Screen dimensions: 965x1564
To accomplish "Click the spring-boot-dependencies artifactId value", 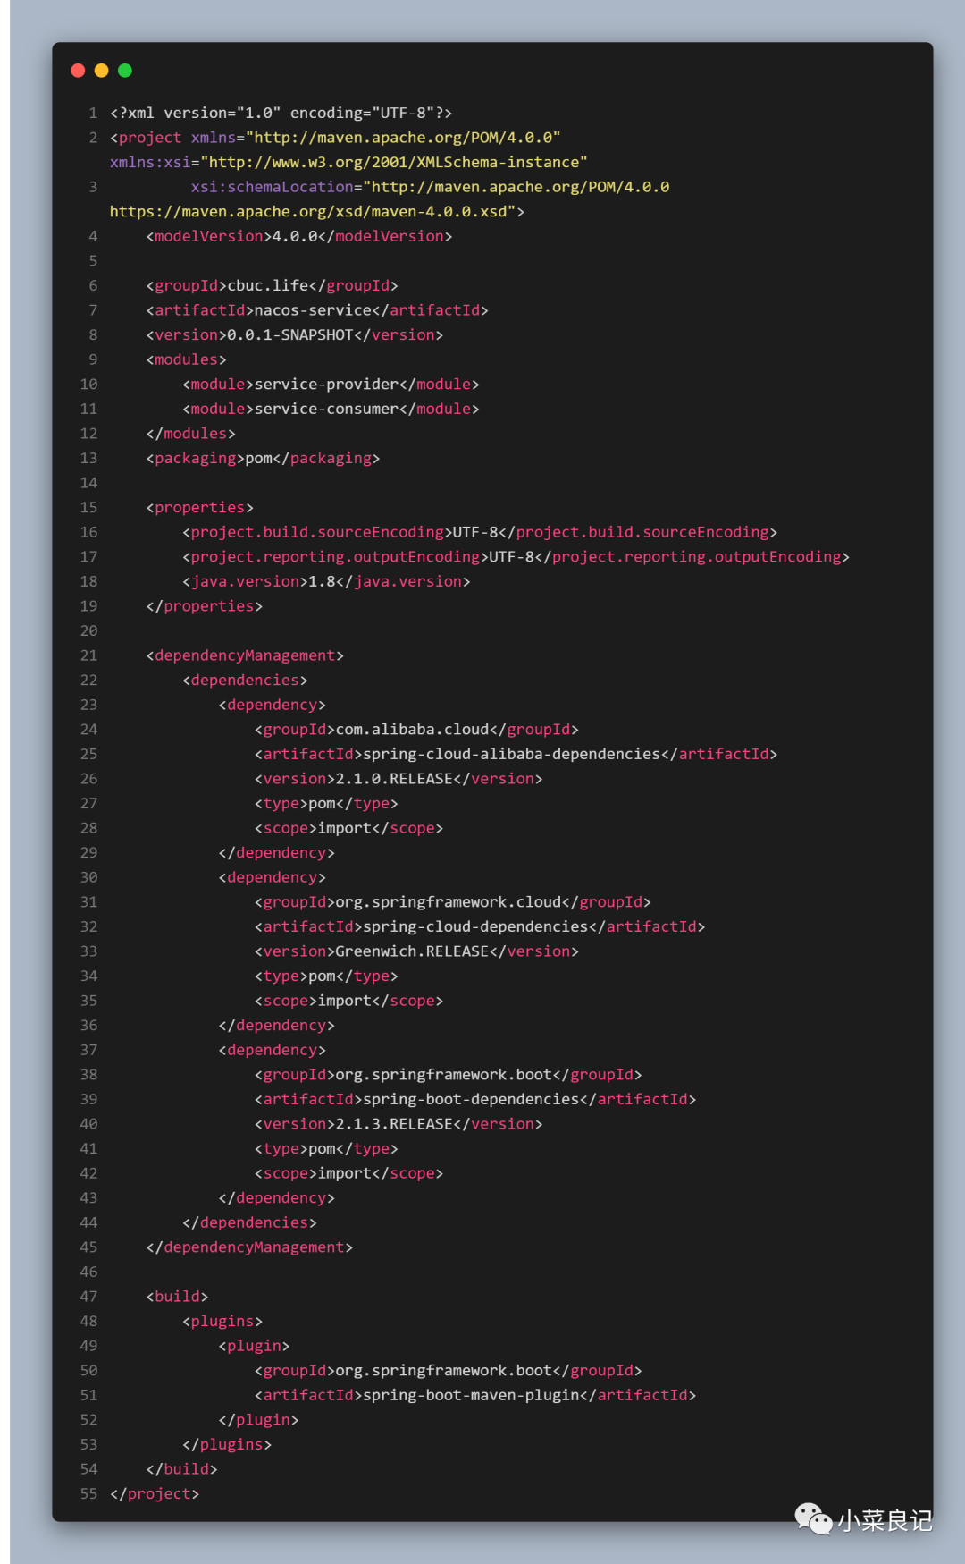I will point(471,1099).
